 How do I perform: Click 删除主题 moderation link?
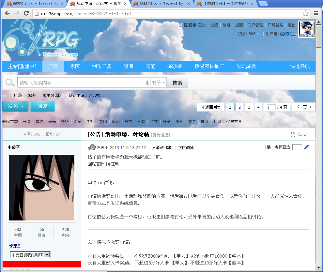click(10, 121)
